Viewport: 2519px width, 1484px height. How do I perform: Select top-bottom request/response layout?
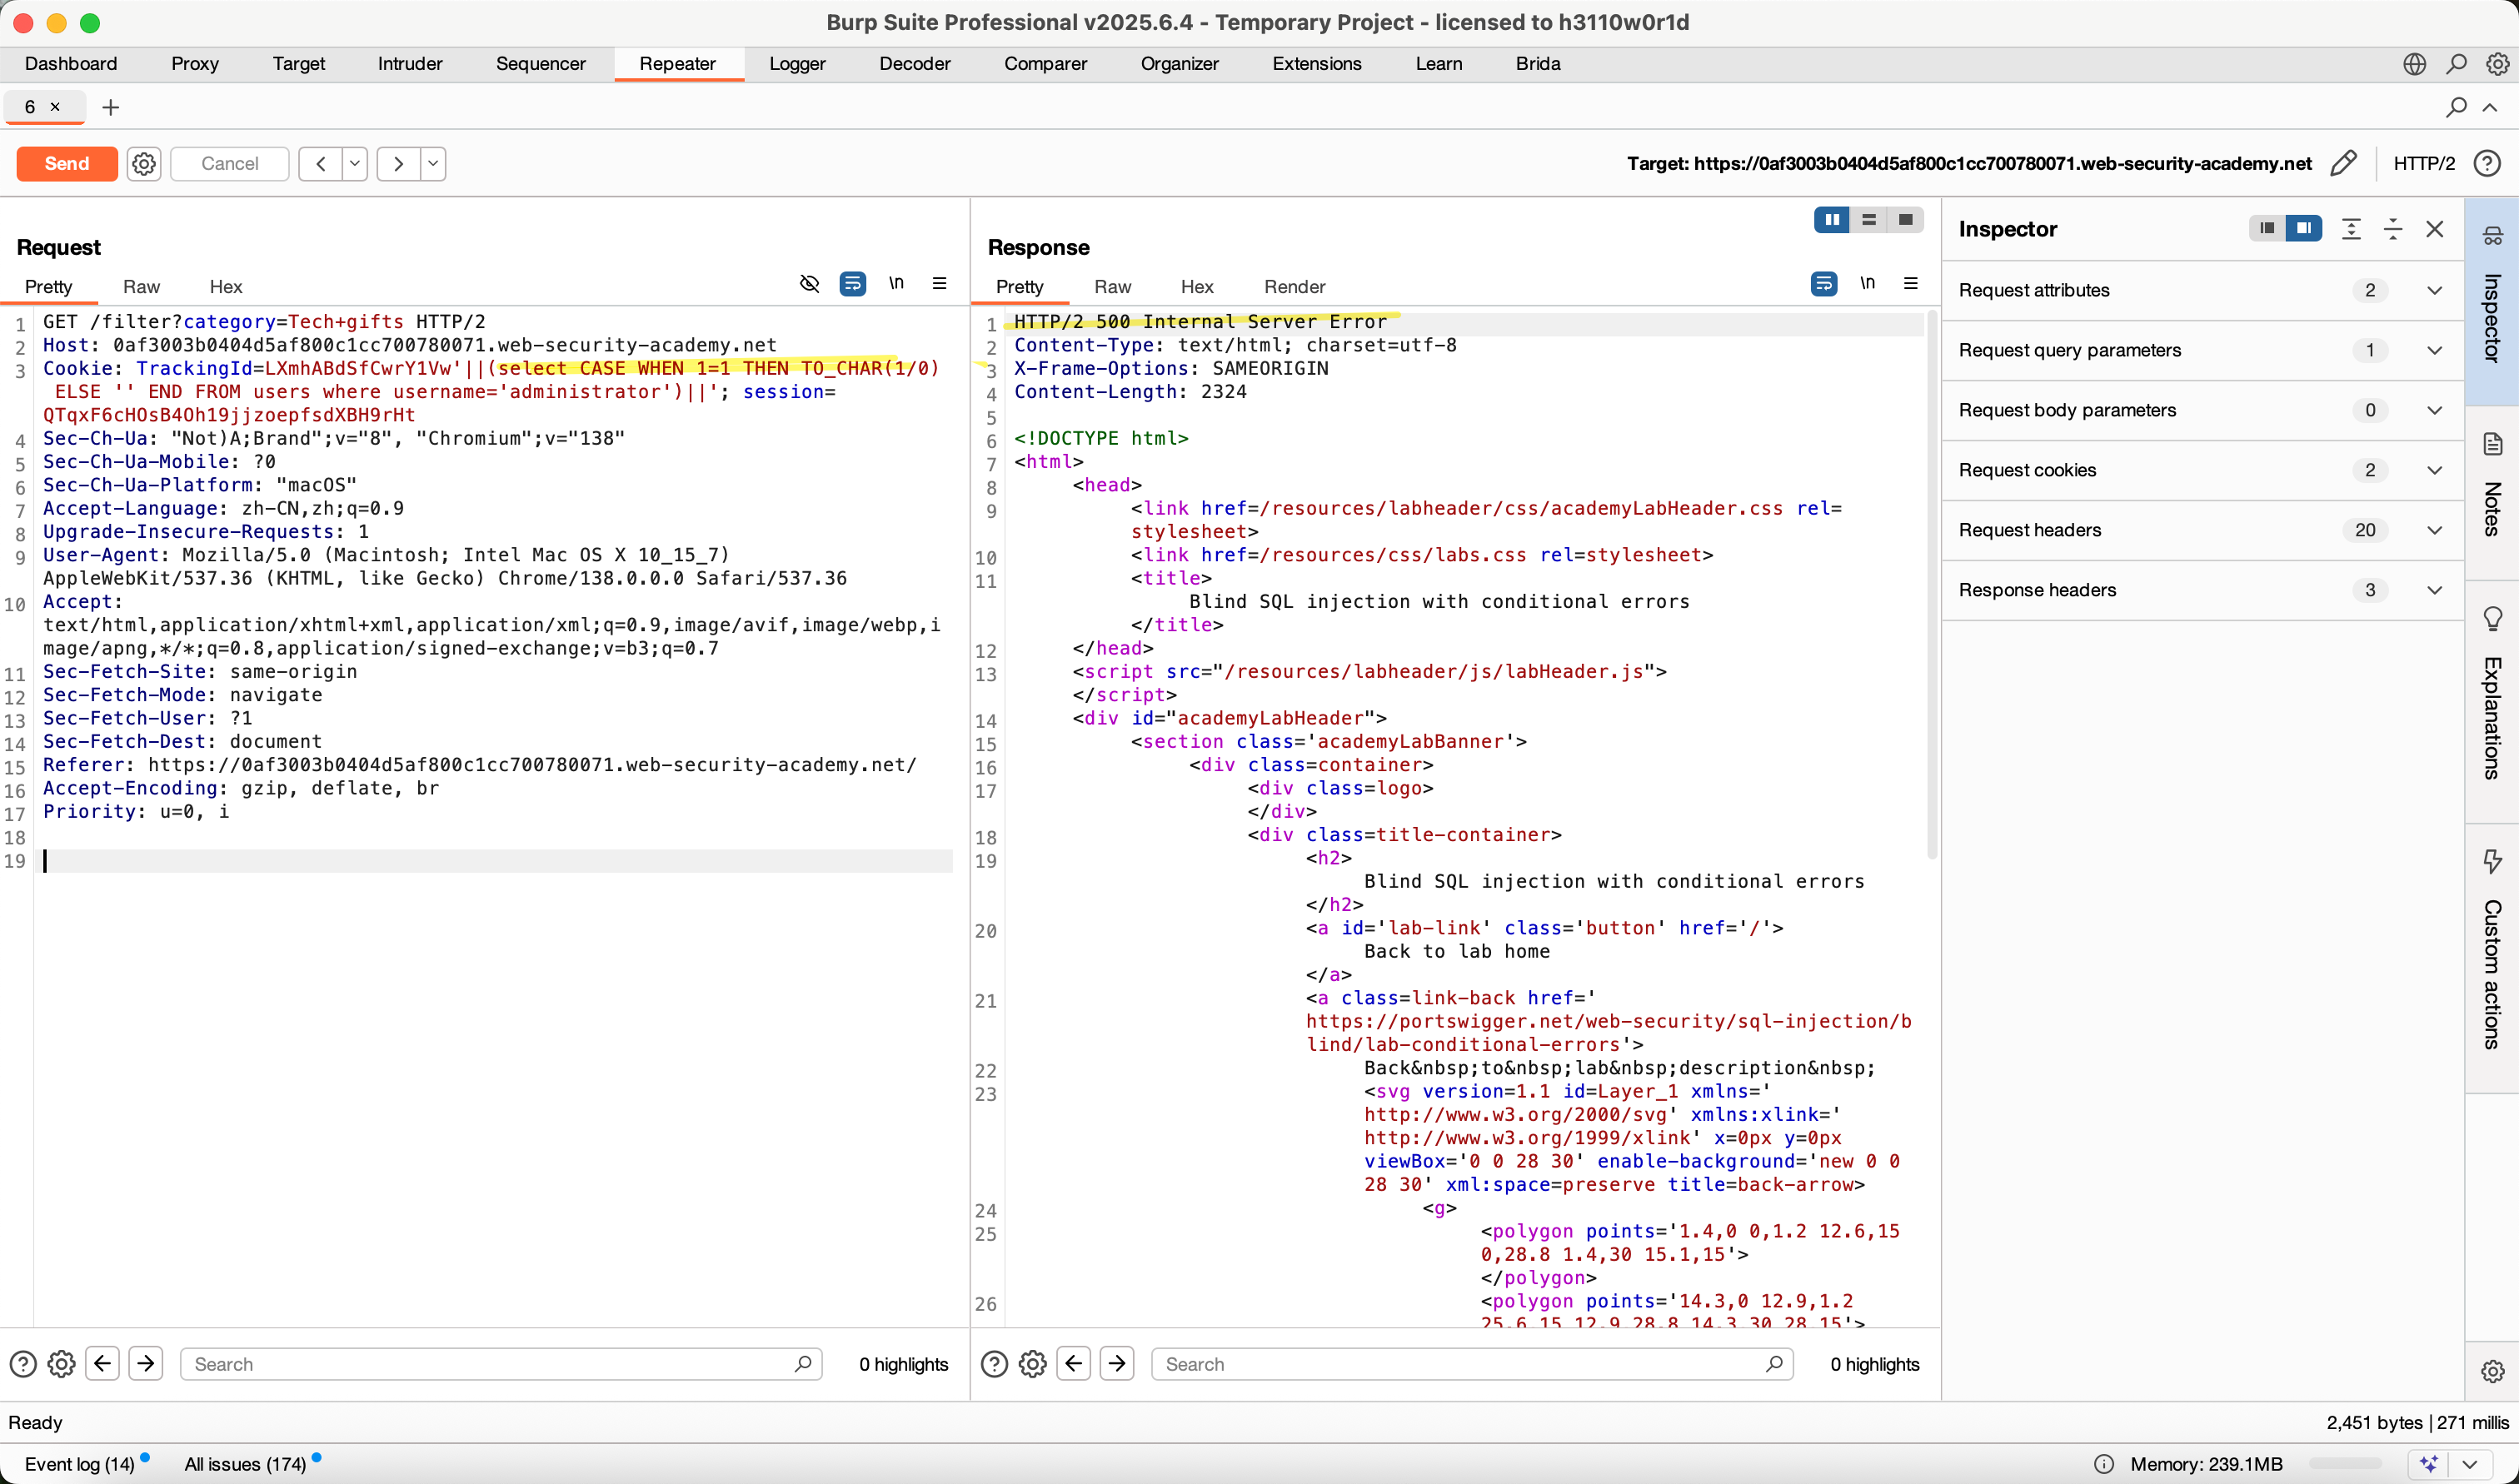coord(1868,220)
